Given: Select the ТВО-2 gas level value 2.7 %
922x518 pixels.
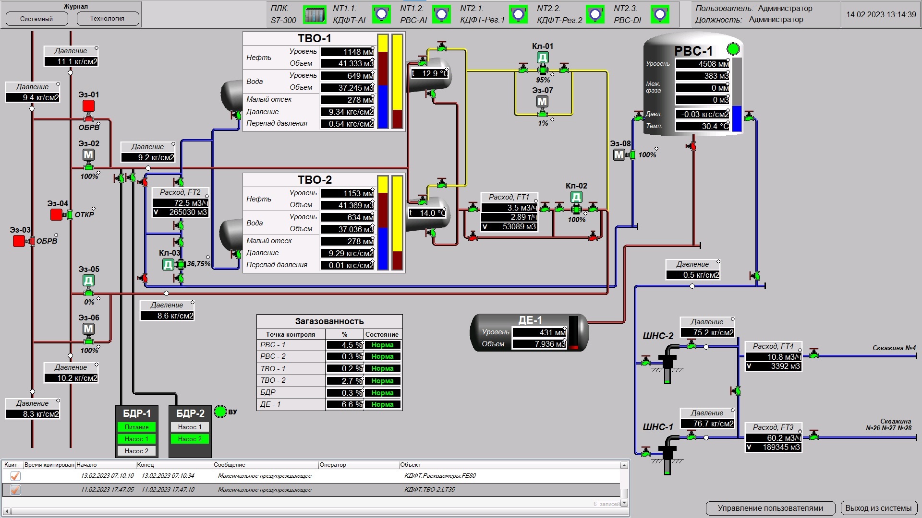Looking at the screenshot, I should coord(345,381).
